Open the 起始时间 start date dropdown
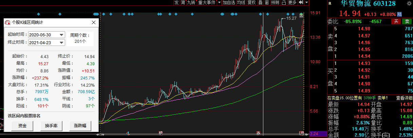The width and height of the screenshot is (413, 138). [x=61, y=35]
